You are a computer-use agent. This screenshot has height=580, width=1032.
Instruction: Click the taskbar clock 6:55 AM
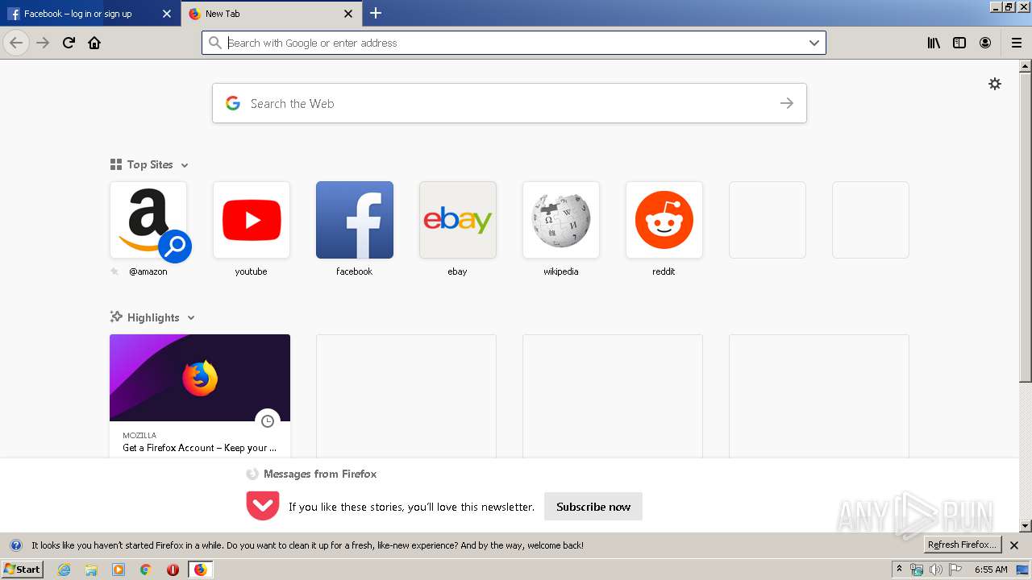pyautogui.click(x=991, y=570)
